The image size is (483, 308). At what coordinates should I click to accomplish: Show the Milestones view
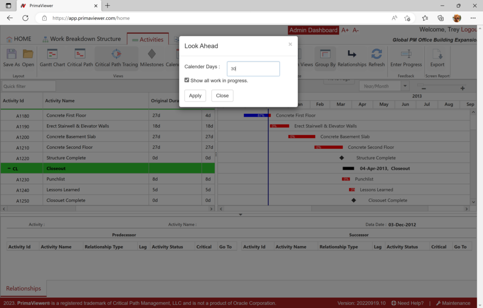151,54
